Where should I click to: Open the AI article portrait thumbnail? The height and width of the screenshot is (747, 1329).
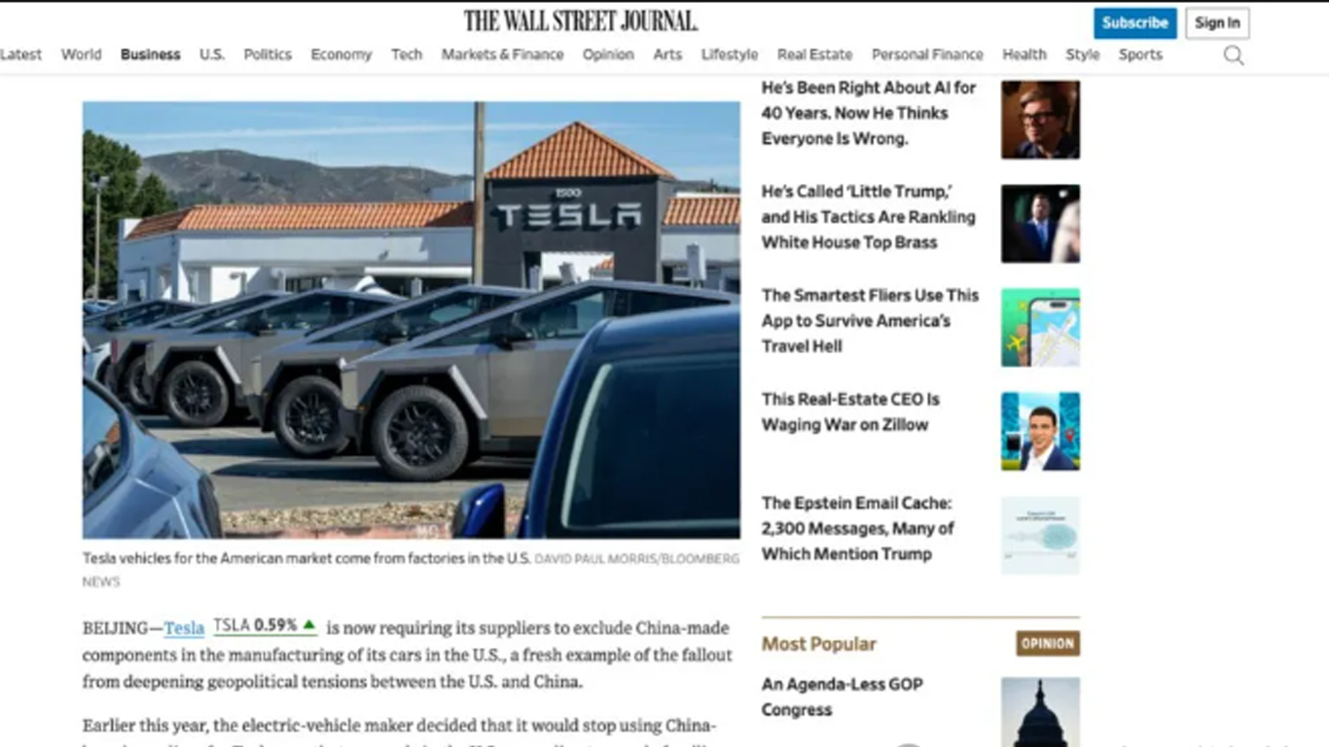tap(1040, 120)
